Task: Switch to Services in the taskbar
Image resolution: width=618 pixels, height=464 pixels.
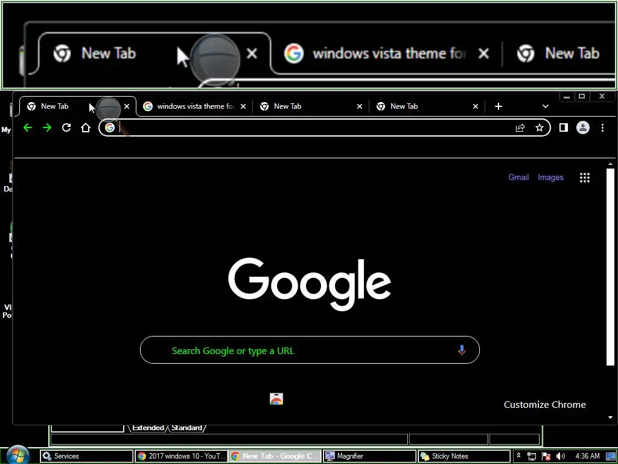Action: click(x=86, y=456)
